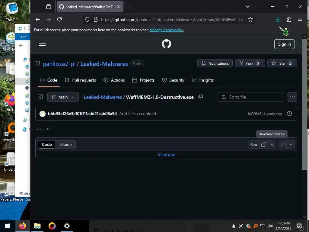Star the repository
The height and width of the screenshot is (232, 309).
click(282, 63)
